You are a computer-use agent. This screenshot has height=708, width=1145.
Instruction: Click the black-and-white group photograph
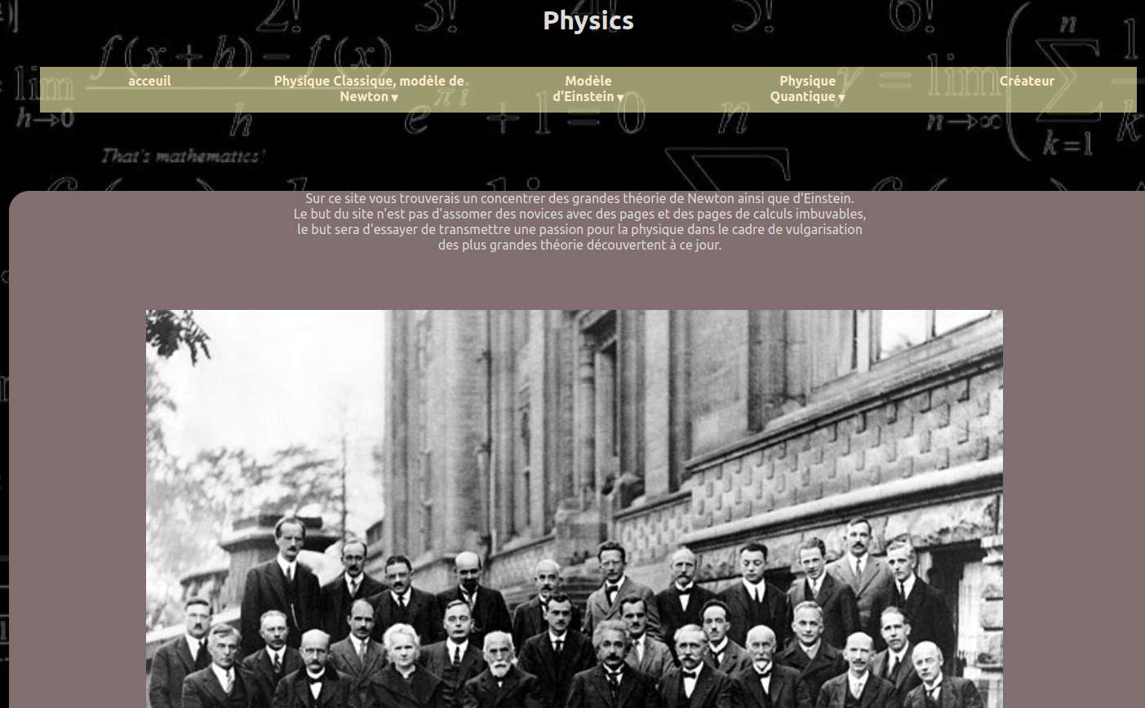tap(574, 507)
